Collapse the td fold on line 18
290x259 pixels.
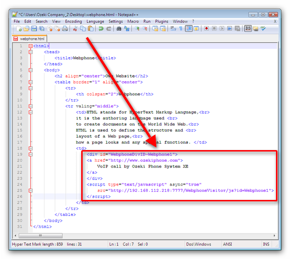[30, 149]
